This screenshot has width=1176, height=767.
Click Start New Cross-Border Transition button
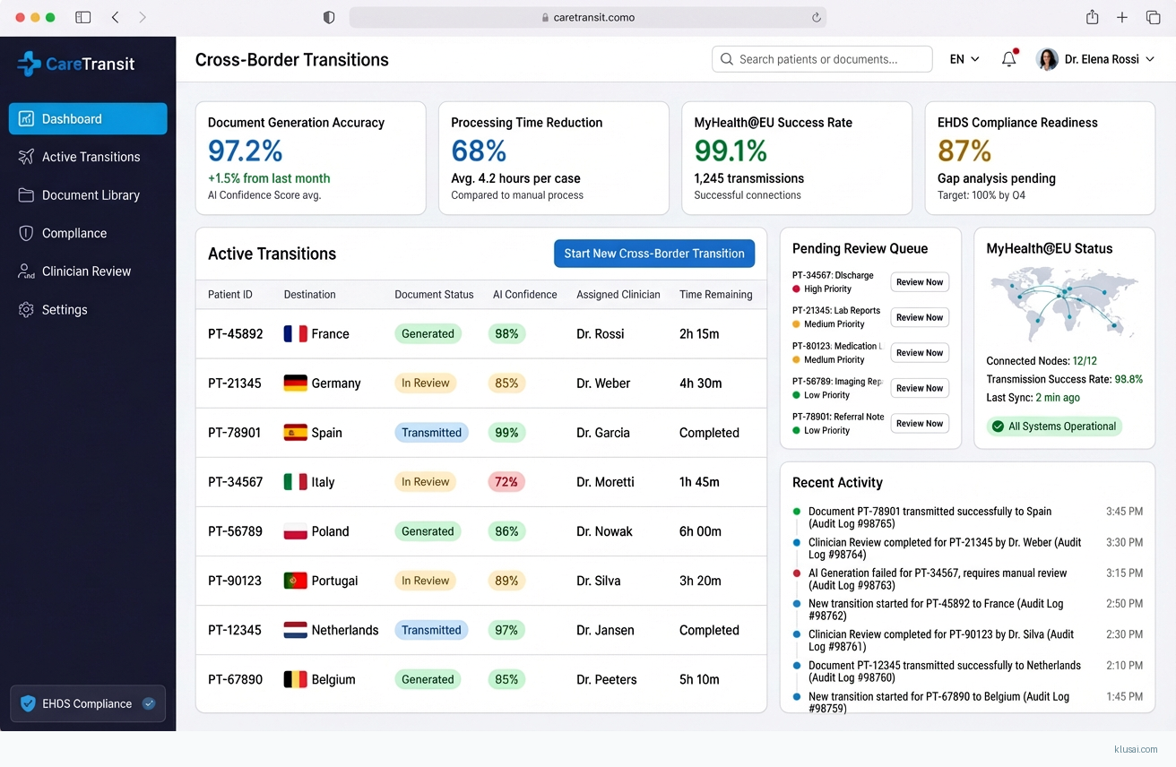click(x=654, y=254)
